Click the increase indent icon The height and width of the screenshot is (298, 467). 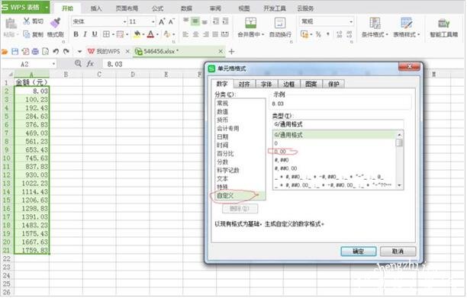point(225,21)
